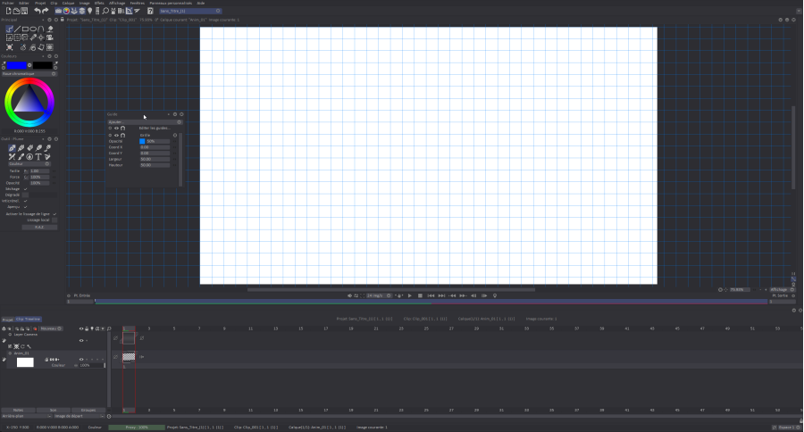
Task: Click the Notes button
Action: (x=19, y=410)
